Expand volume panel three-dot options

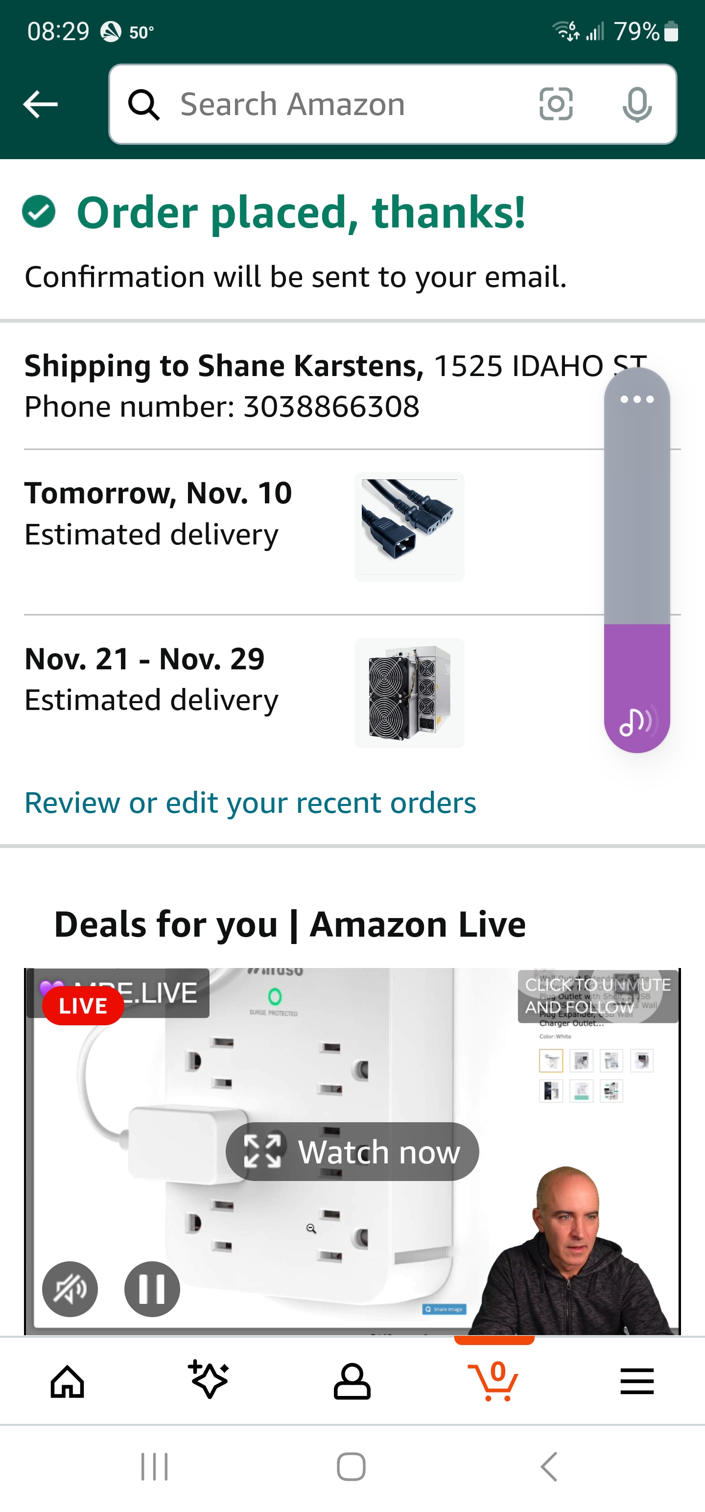click(637, 400)
